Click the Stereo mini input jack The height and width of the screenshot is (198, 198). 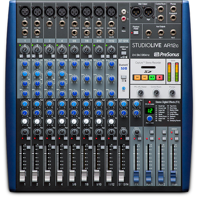(x=124, y=28)
